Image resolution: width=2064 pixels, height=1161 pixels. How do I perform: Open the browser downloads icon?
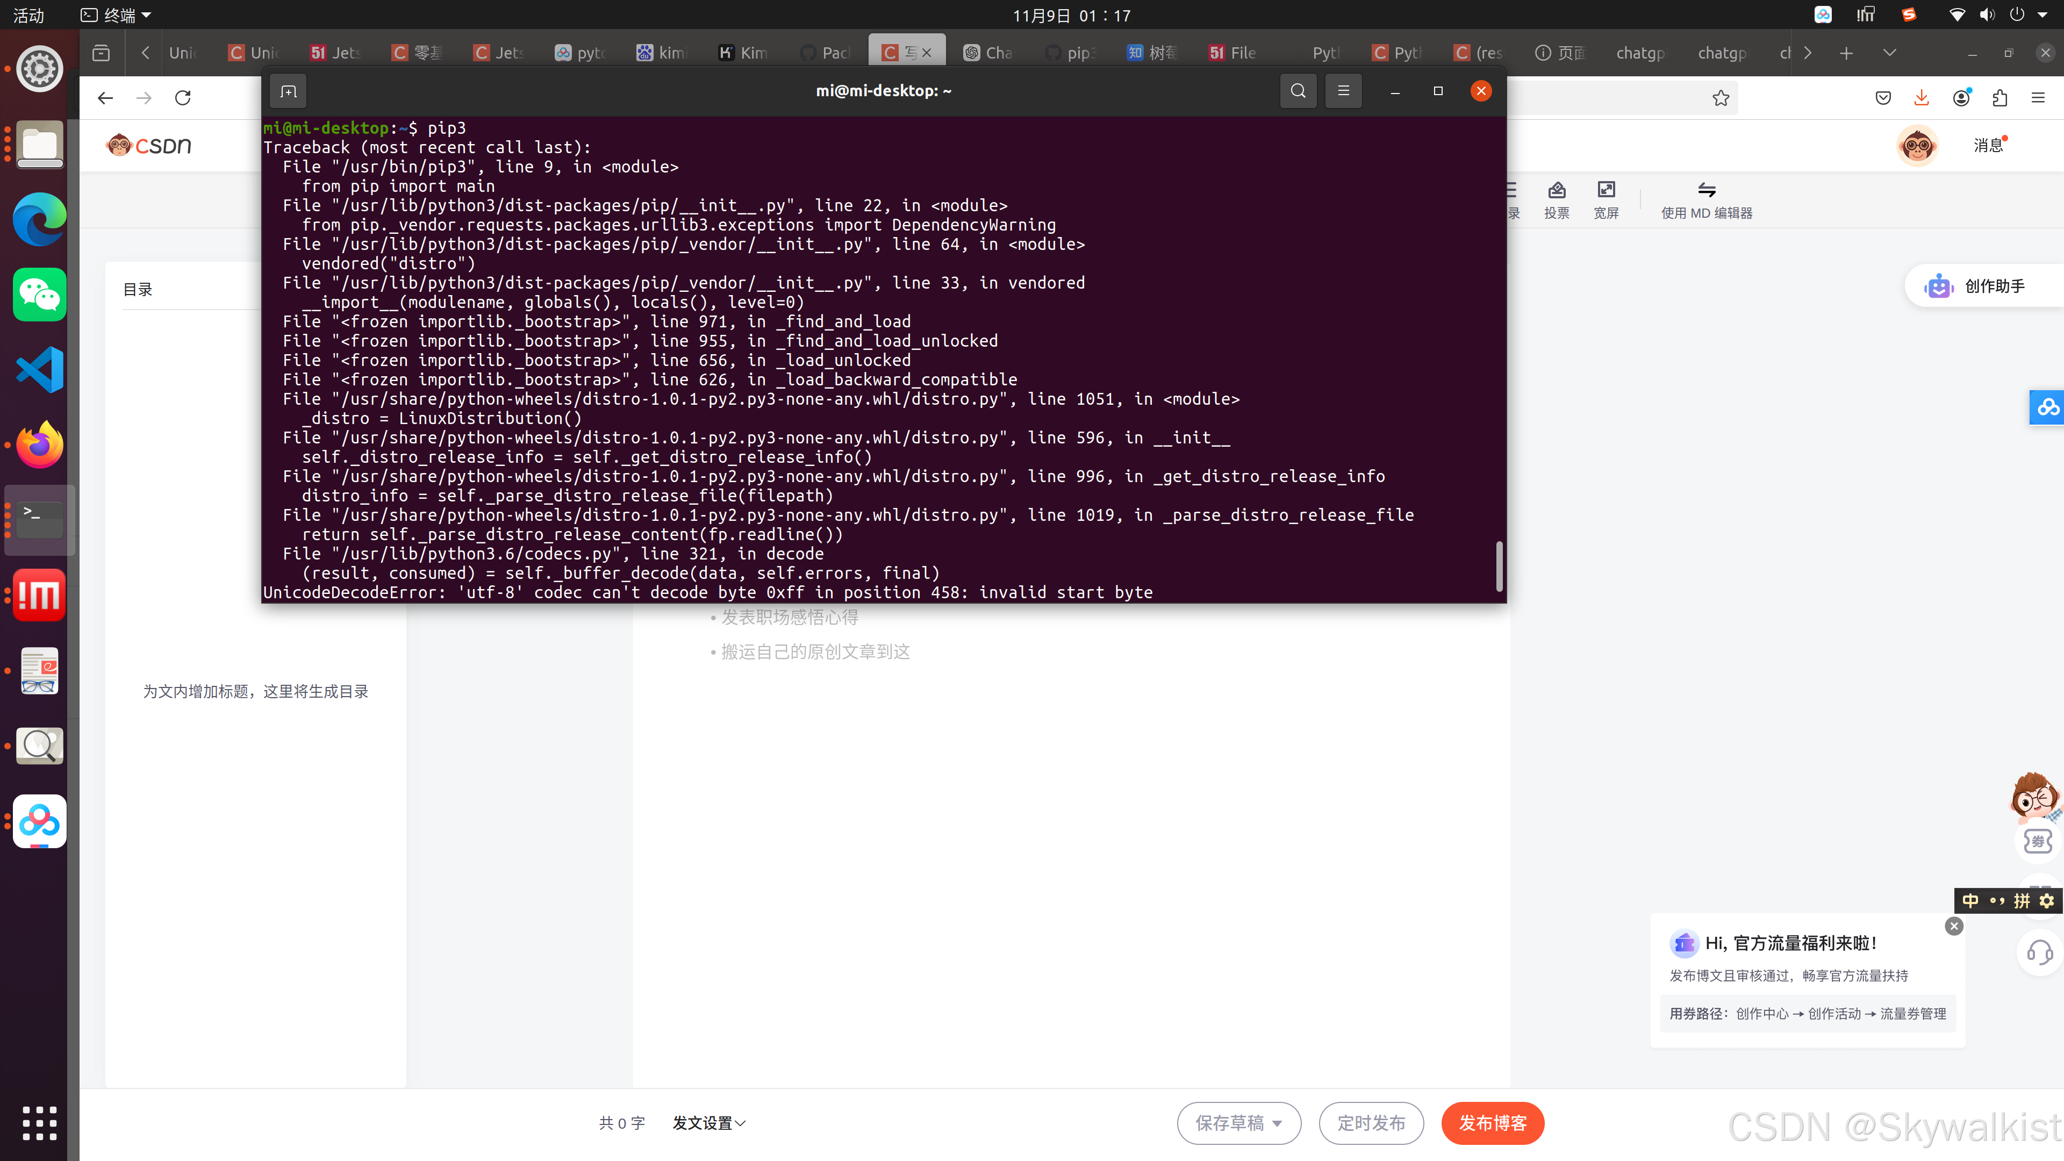pos(1922,98)
